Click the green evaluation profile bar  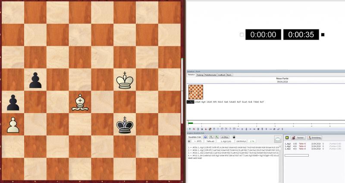coord(191,123)
